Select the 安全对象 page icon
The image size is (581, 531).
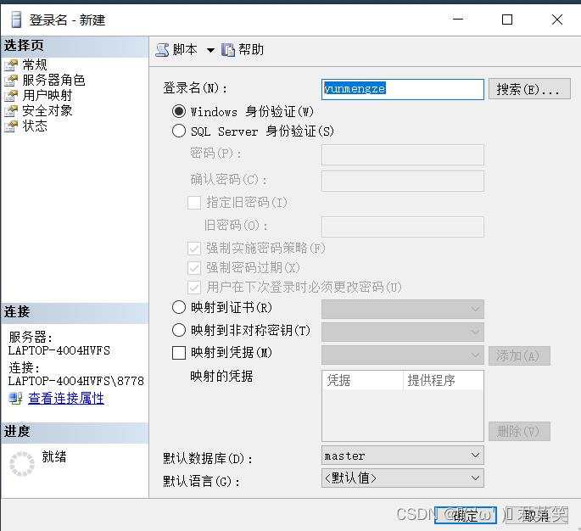(x=11, y=111)
